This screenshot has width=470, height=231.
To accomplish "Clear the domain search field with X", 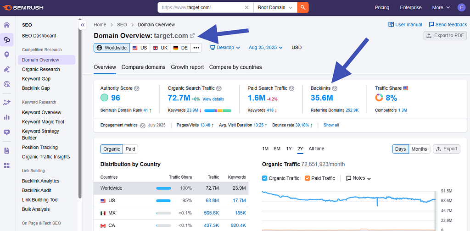I will point(246,7).
